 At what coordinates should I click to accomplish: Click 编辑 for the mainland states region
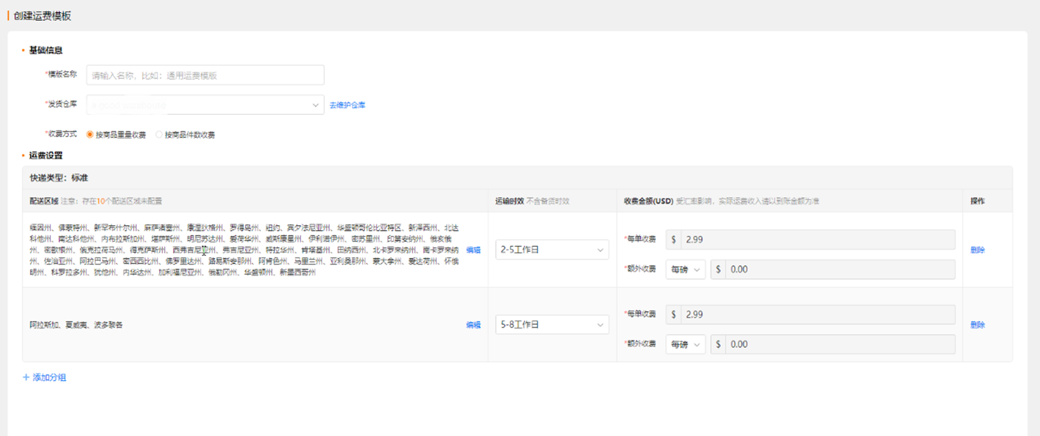point(473,250)
